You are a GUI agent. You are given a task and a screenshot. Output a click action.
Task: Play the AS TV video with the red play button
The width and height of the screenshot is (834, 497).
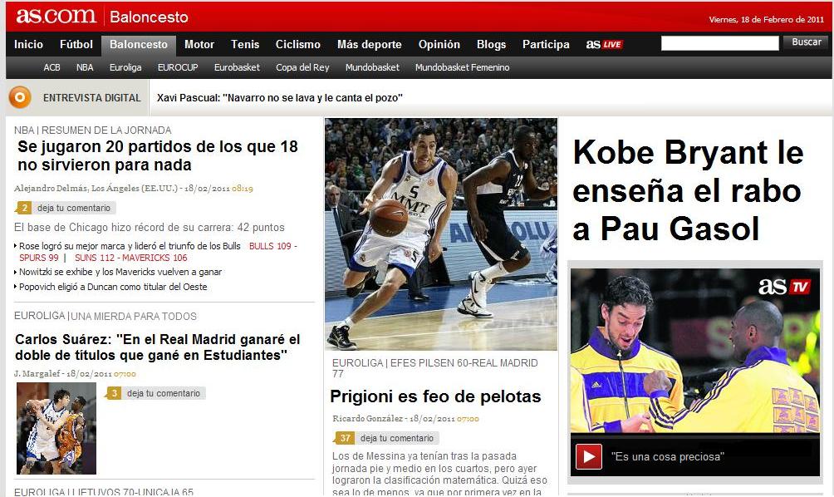coord(589,456)
